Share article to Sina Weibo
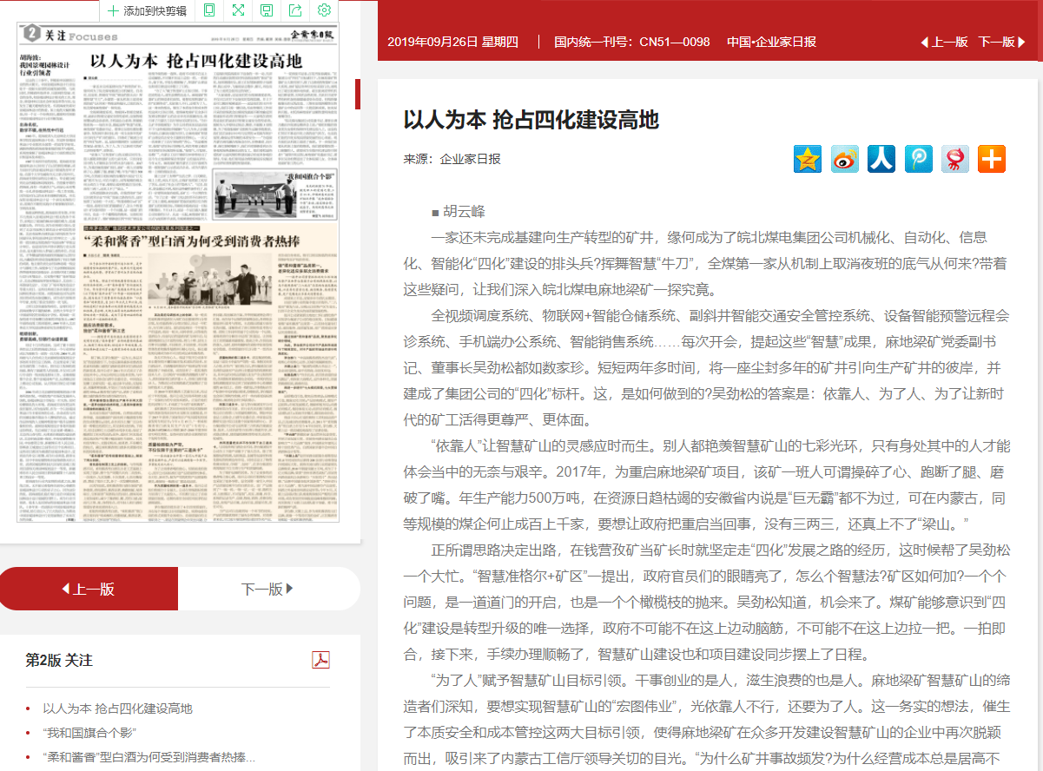Screen dimensions: 1043x771 [844, 159]
